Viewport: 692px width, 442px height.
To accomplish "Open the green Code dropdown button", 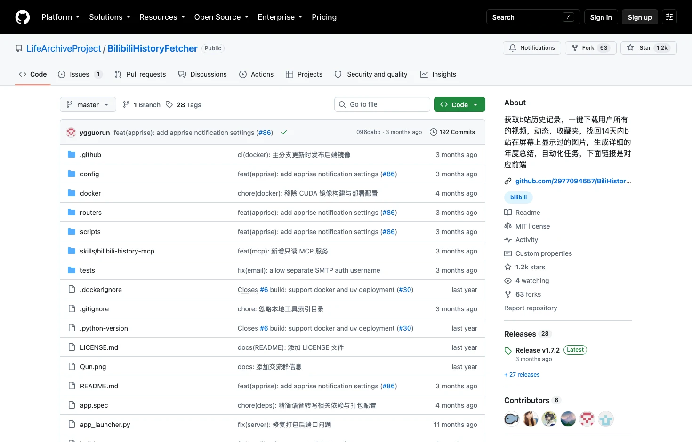I will [459, 104].
